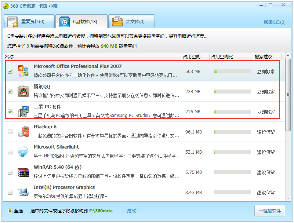Screen dimensions: 294x223
Task: Click the 96.1 MB size value
Action: 193,132
